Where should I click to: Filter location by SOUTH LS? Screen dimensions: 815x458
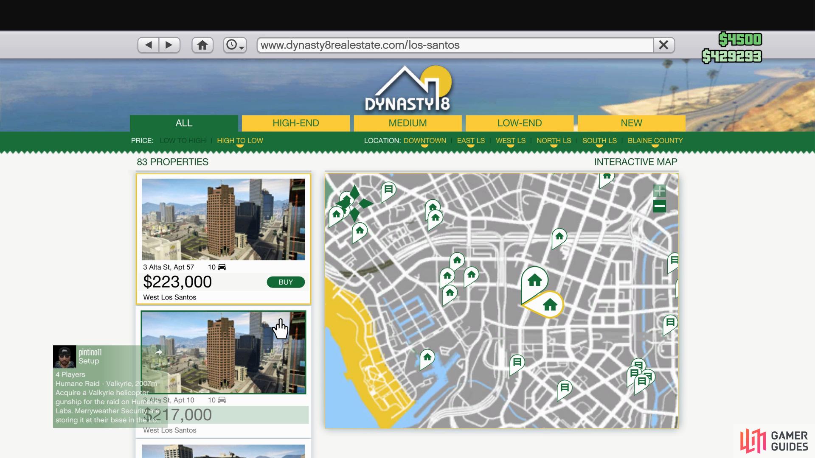pyautogui.click(x=599, y=140)
